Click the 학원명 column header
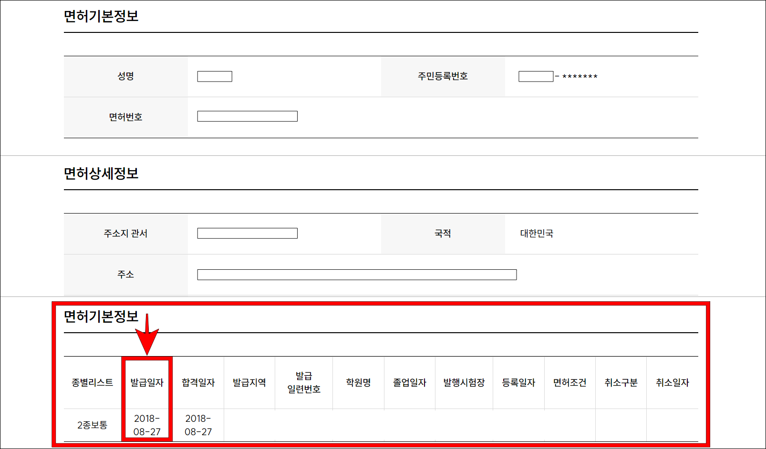Viewport: 766px width, 449px height. pyautogui.click(x=358, y=382)
